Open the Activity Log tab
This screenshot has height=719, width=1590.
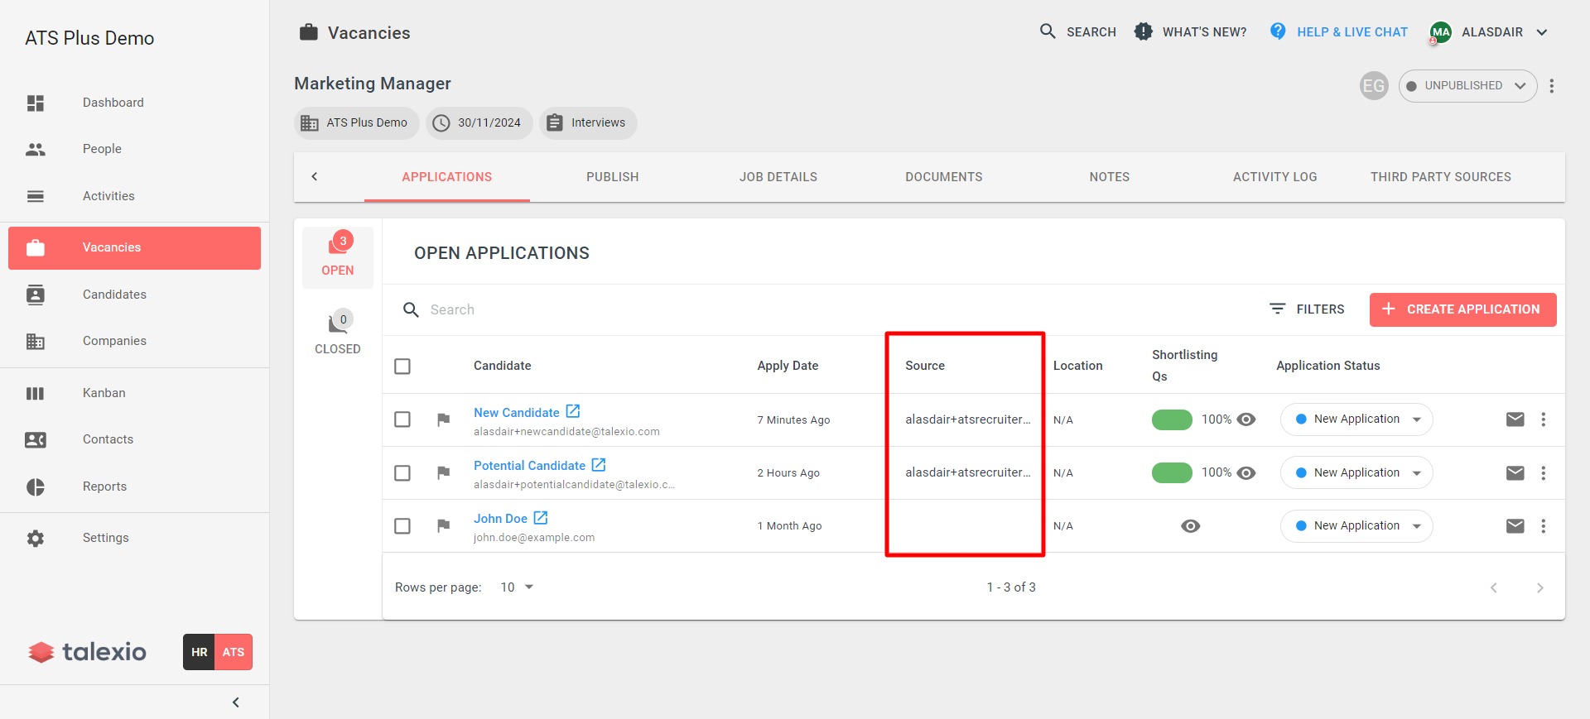click(x=1275, y=177)
